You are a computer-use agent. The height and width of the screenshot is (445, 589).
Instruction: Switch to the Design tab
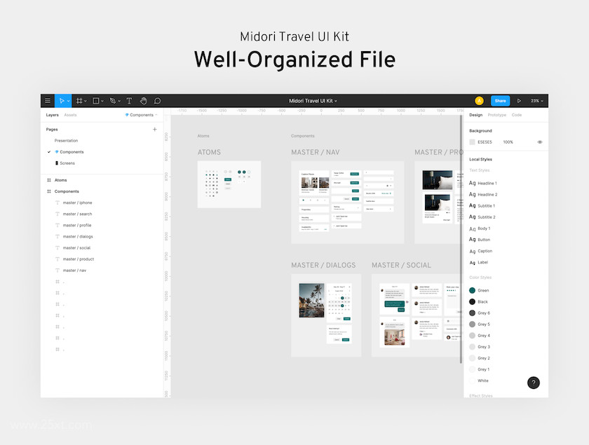(x=475, y=115)
